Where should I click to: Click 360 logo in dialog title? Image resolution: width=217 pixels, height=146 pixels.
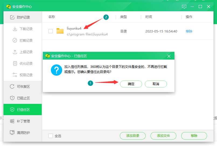(48, 56)
